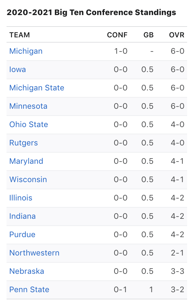Screen dimensions: 193x302
Task: Click the Michigan State team link
Action: click(x=37, y=88)
